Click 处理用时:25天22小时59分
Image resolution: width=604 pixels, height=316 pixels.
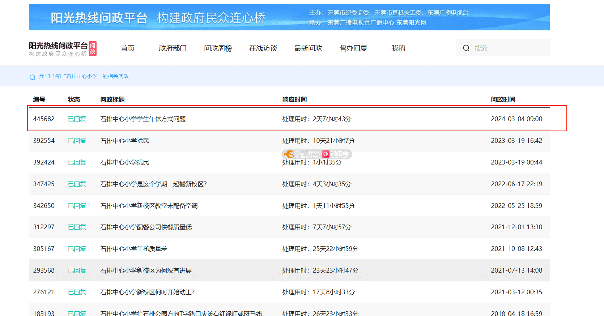320,249
